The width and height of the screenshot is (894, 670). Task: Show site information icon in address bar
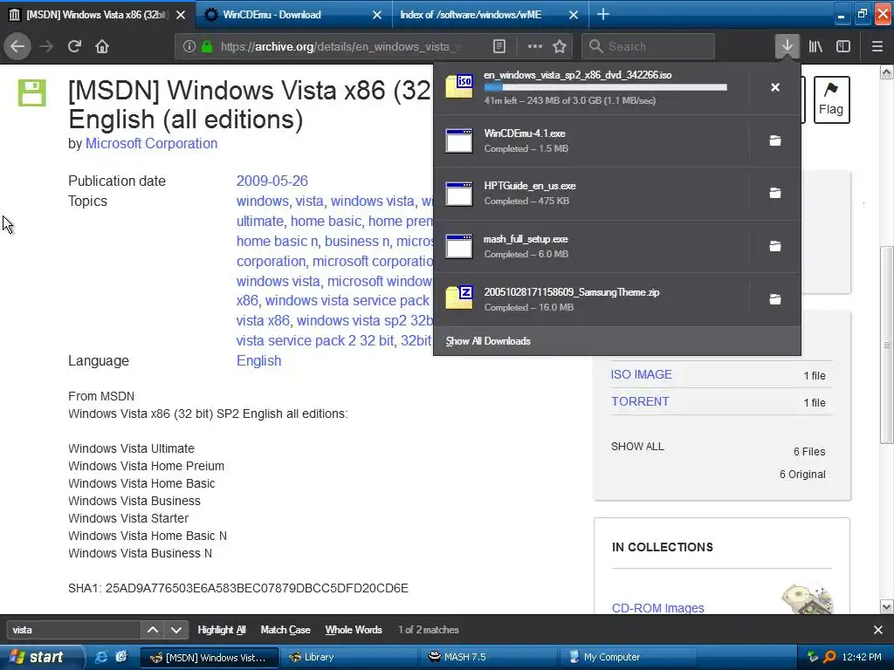coord(189,46)
